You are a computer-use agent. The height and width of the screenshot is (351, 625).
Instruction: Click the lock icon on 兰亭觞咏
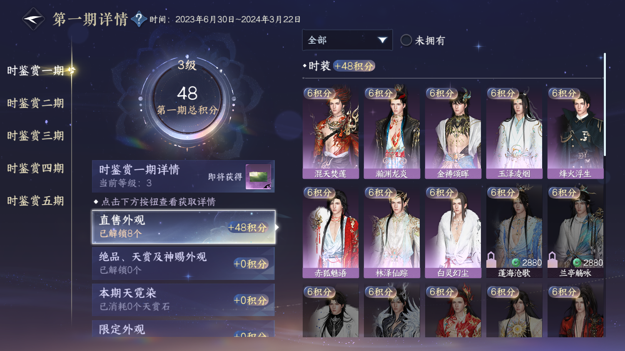(x=553, y=260)
